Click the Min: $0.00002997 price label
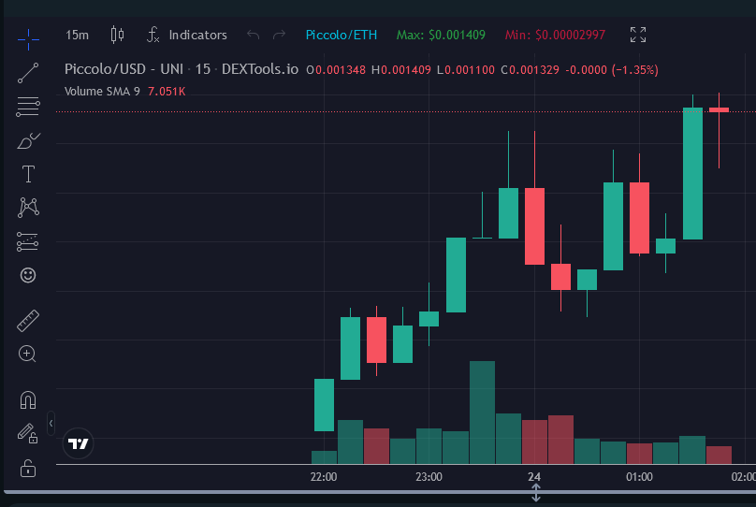Screen dimensions: 756x507 tap(555, 36)
